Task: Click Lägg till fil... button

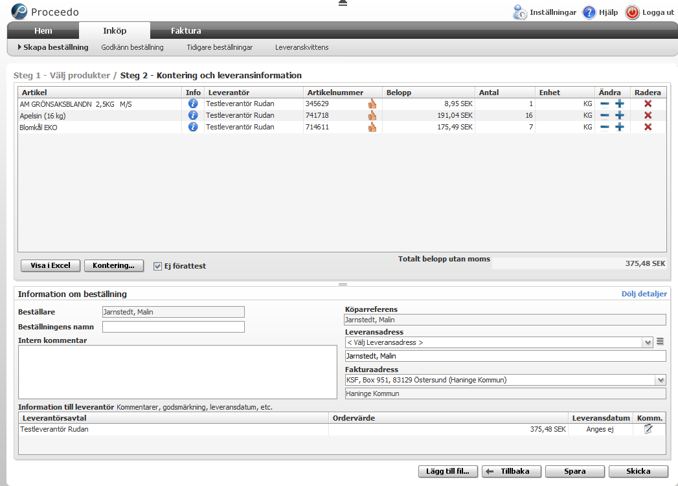Action: (x=448, y=471)
